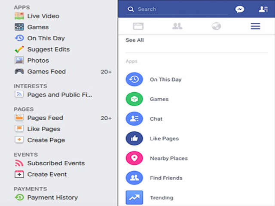Viewport: 275px width, 206px height.
Task: Click the Live Video map icon
Action: 19,16
